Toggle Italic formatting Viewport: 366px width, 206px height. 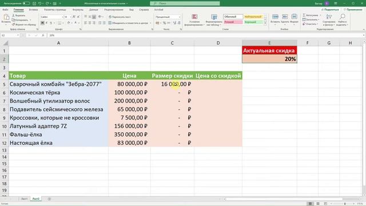[x=47, y=23]
